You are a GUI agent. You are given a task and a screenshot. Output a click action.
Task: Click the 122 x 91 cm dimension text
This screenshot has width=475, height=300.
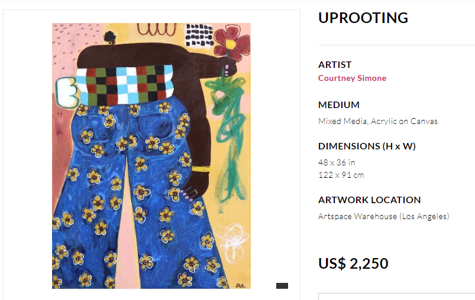click(x=341, y=175)
